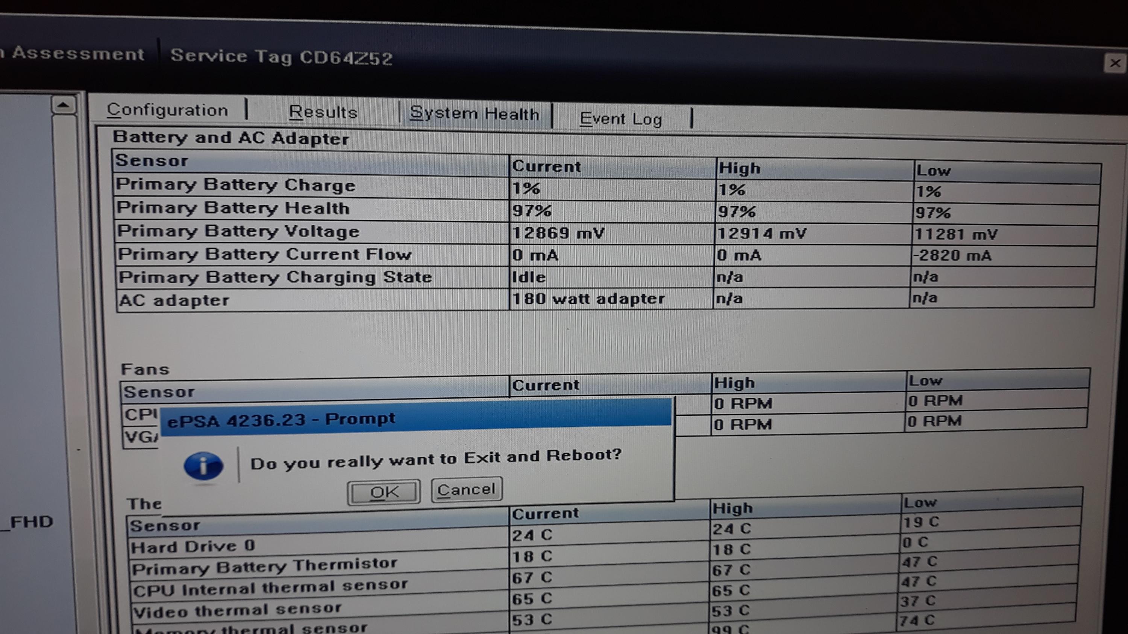Open the Event Log tab
This screenshot has height=634, width=1128.
(x=620, y=119)
